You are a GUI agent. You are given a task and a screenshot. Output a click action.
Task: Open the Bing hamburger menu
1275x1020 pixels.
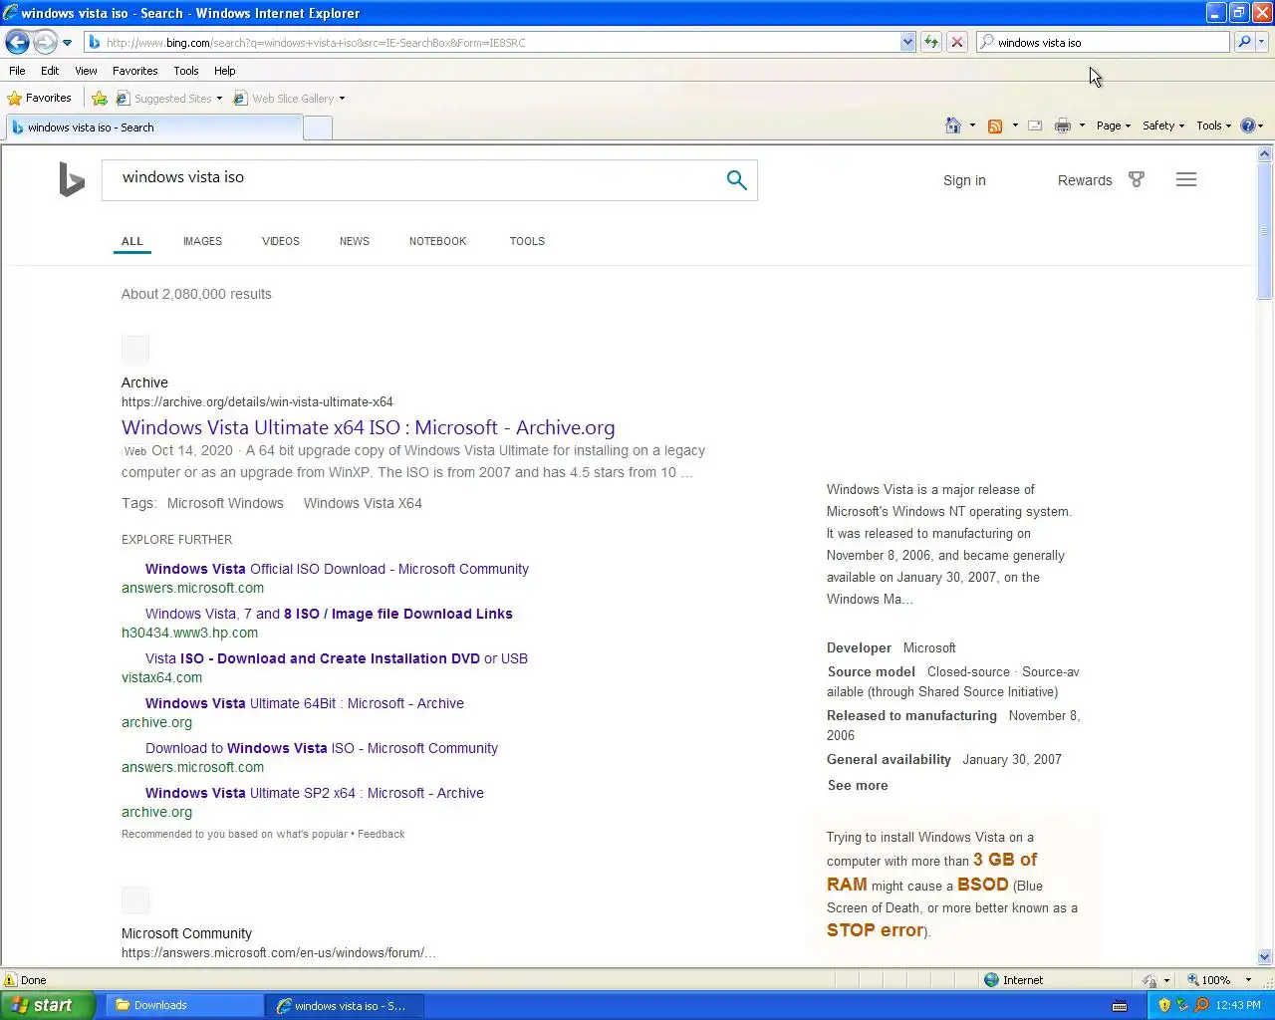tap(1185, 179)
